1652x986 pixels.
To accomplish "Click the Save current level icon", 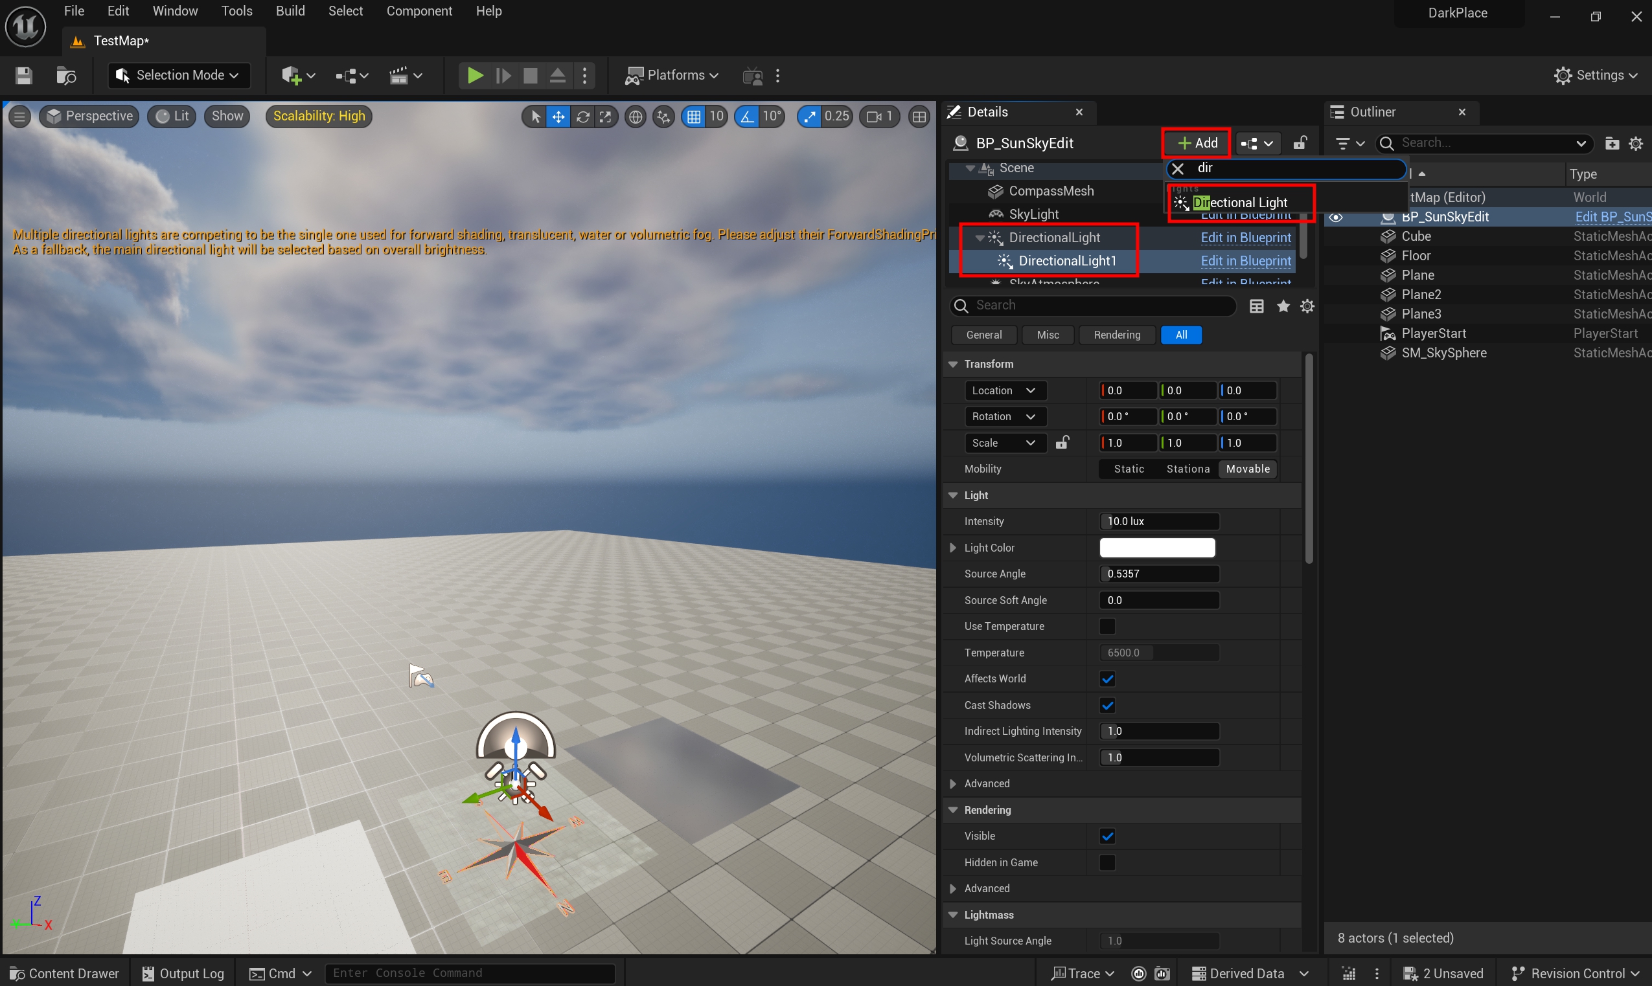I will (24, 76).
